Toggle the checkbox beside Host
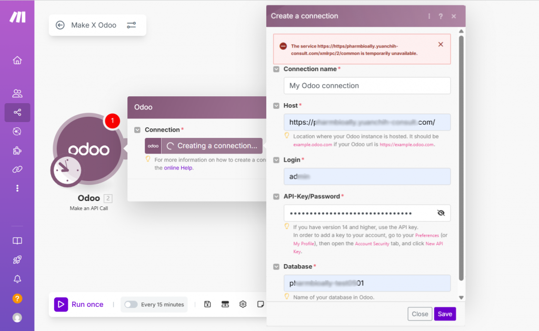 [x=276, y=106]
